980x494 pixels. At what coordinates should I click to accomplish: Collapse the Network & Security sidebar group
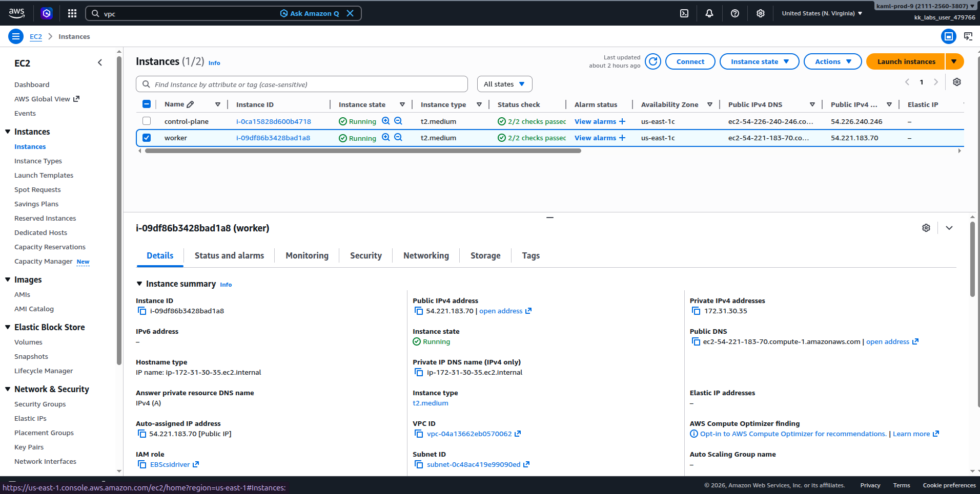(8, 389)
